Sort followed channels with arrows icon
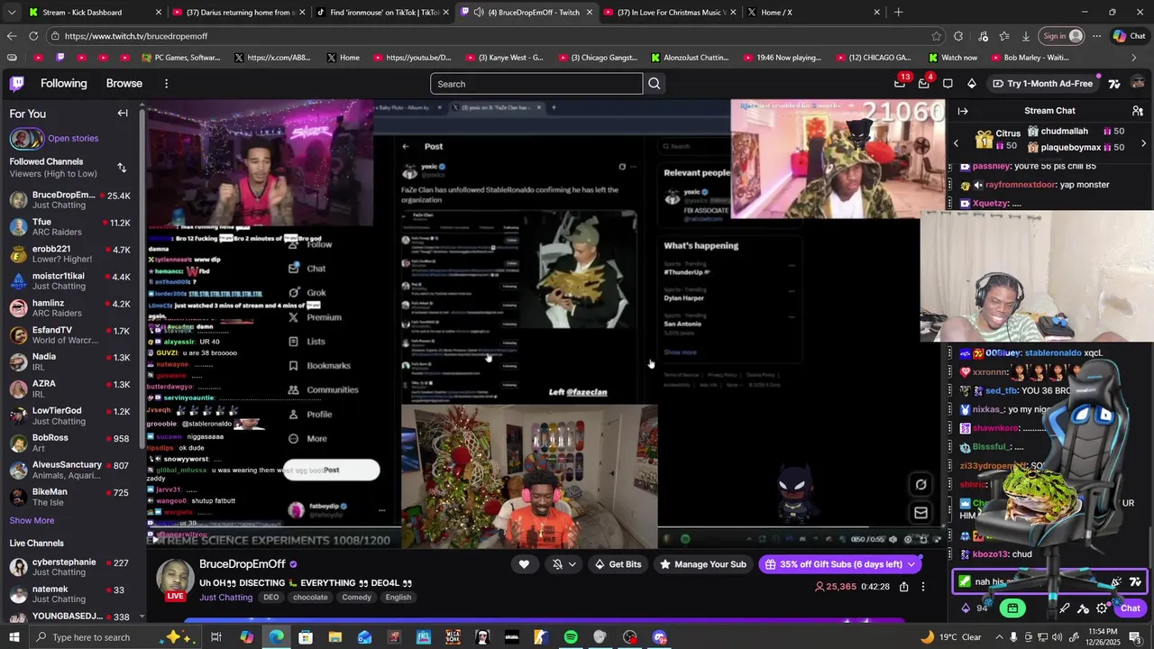Viewport: 1154px width, 649px height. pos(122,168)
